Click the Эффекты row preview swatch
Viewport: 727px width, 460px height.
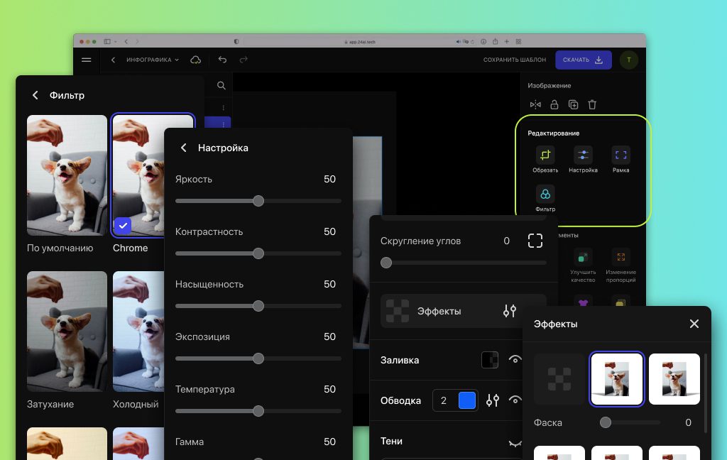click(398, 311)
